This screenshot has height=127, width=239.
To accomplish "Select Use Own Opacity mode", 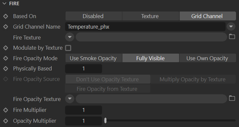I will (208, 58).
